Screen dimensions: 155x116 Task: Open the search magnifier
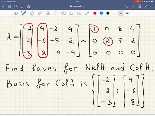[x=16, y=6]
